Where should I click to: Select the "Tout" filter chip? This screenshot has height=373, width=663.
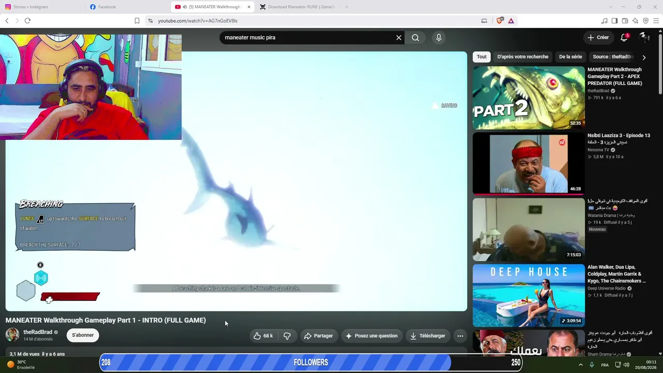click(482, 57)
